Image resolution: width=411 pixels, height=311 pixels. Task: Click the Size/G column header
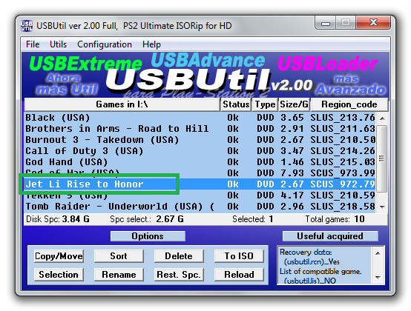pyautogui.click(x=294, y=104)
